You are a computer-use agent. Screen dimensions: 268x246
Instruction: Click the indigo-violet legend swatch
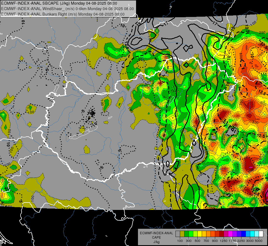(x=239, y=234)
